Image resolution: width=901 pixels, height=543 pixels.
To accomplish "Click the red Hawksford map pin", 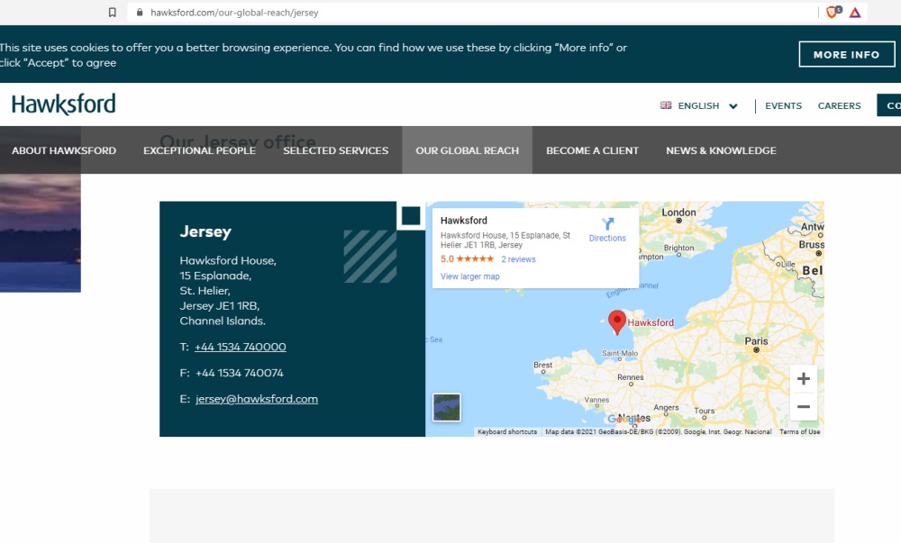I will (617, 321).
